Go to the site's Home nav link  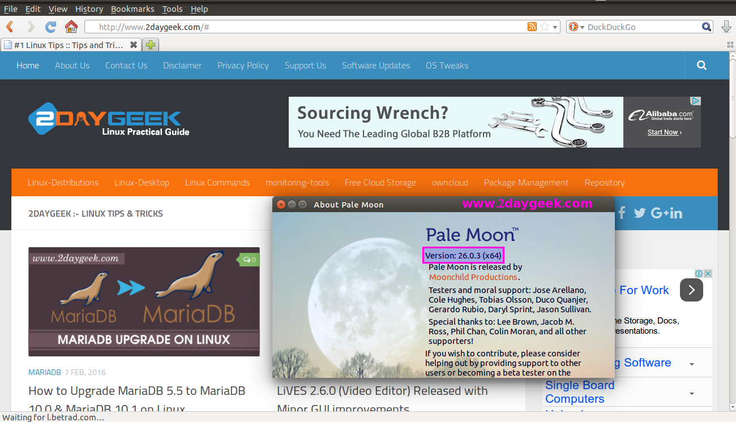point(28,66)
